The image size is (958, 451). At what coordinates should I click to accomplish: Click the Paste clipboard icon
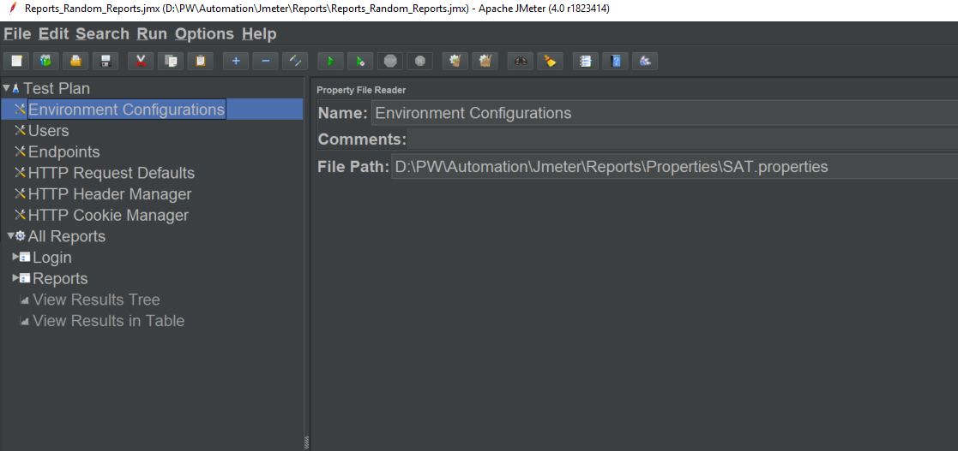pos(200,61)
